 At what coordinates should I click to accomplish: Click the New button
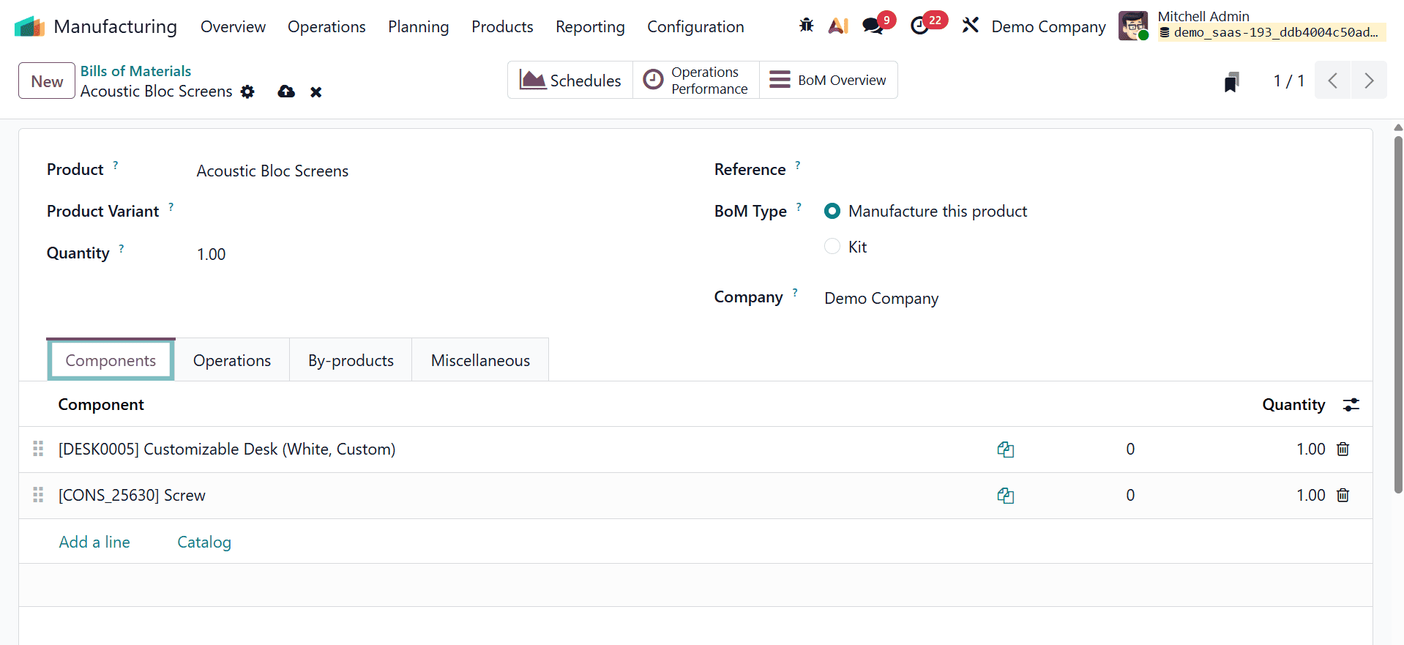click(47, 81)
